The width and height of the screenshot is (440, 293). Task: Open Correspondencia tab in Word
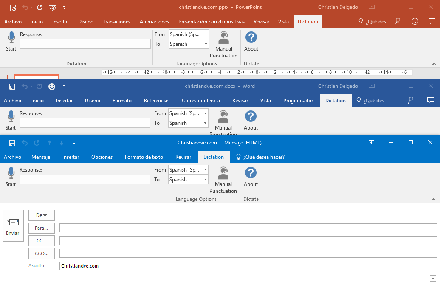point(200,101)
